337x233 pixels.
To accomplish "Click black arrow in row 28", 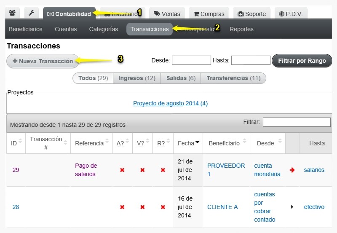I will pos(292,207).
